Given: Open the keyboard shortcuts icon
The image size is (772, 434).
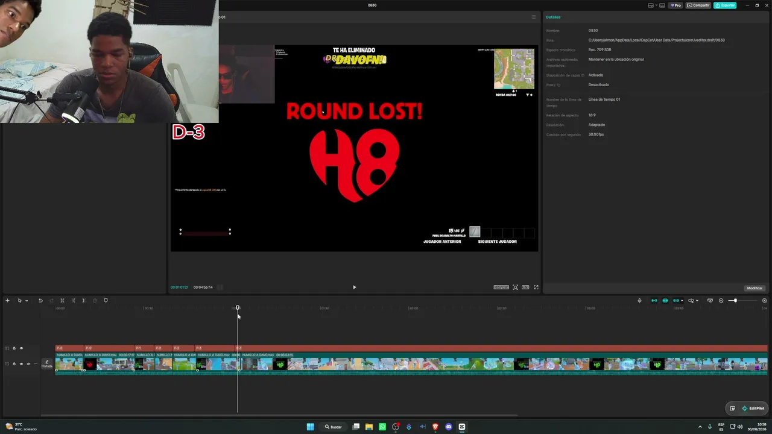Looking at the screenshot, I should [663, 5].
